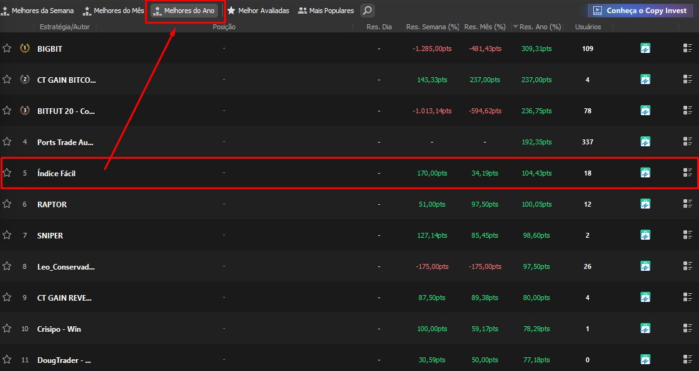Favorite the Leo_Conservad... strategy star

(7, 266)
